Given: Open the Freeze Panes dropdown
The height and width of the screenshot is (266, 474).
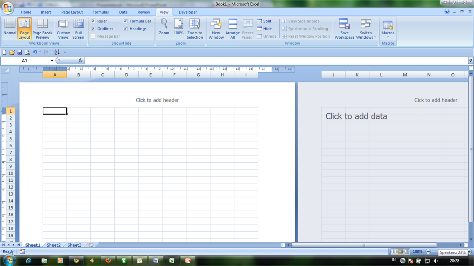Looking at the screenshot, I should click(248, 29).
